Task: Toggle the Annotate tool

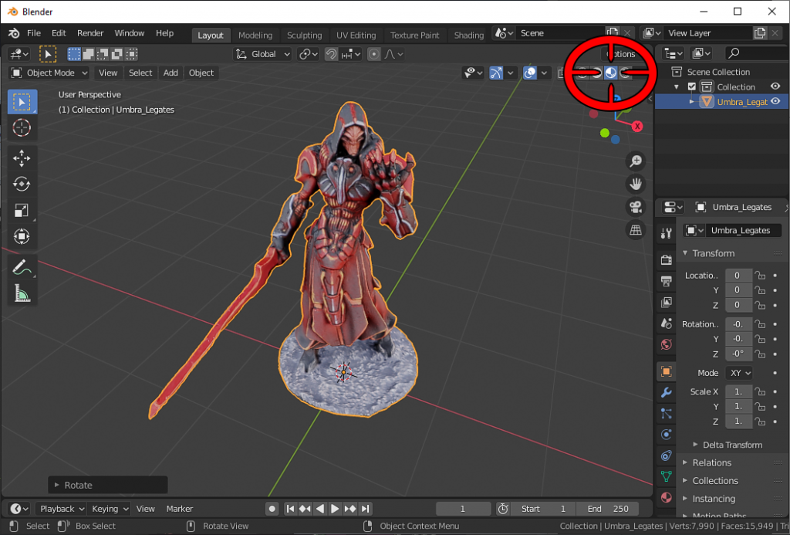Action: pyautogui.click(x=22, y=266)
